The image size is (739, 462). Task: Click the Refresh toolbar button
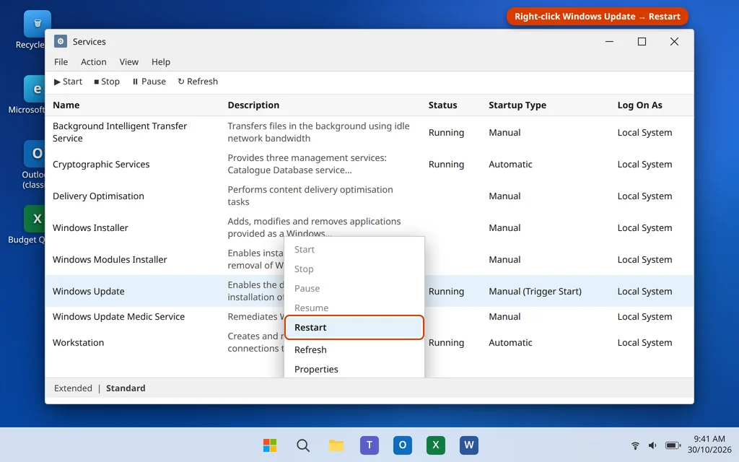pyautogui.click(x=198, y=82)
